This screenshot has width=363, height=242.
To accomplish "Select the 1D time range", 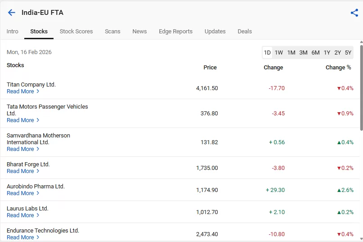I will pos(267,53).
